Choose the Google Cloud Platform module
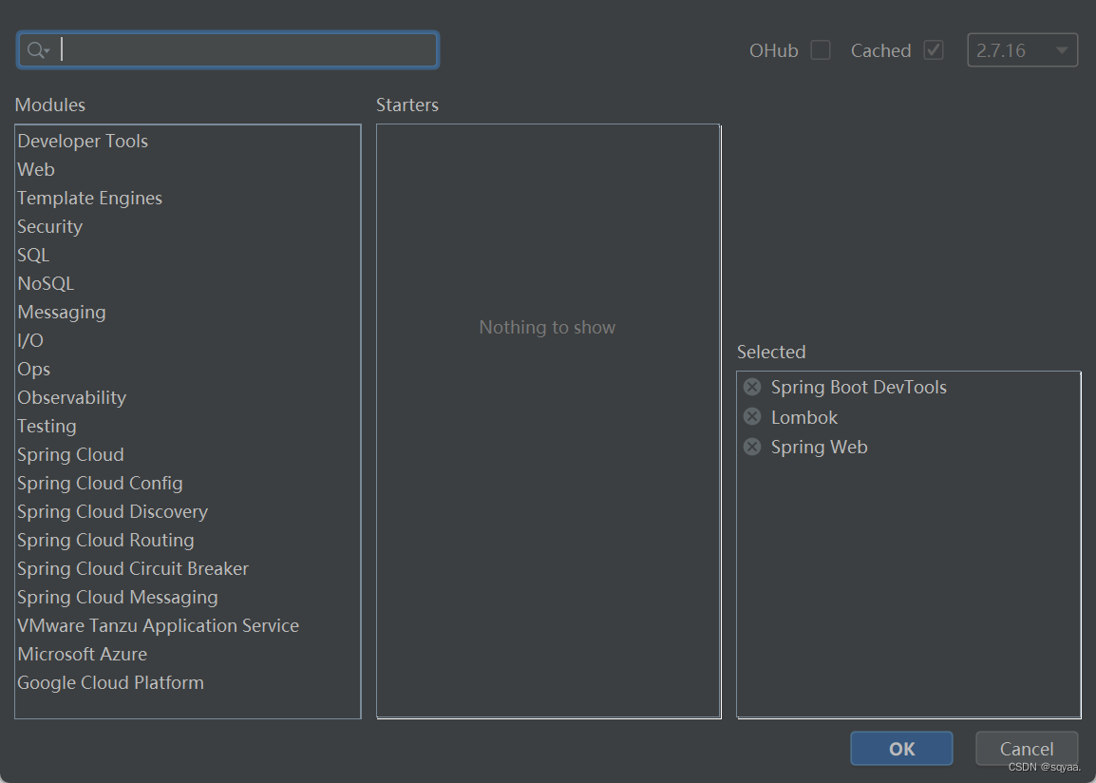 pos(110,682)
